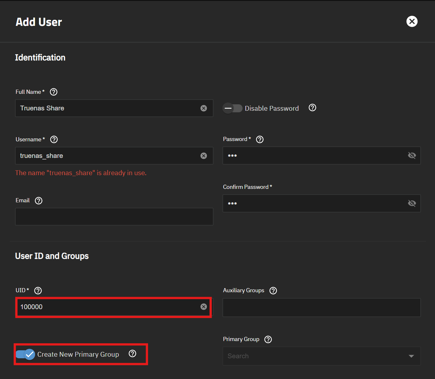Open help tooltip for Full Name
435x379 pixels.
54,92
